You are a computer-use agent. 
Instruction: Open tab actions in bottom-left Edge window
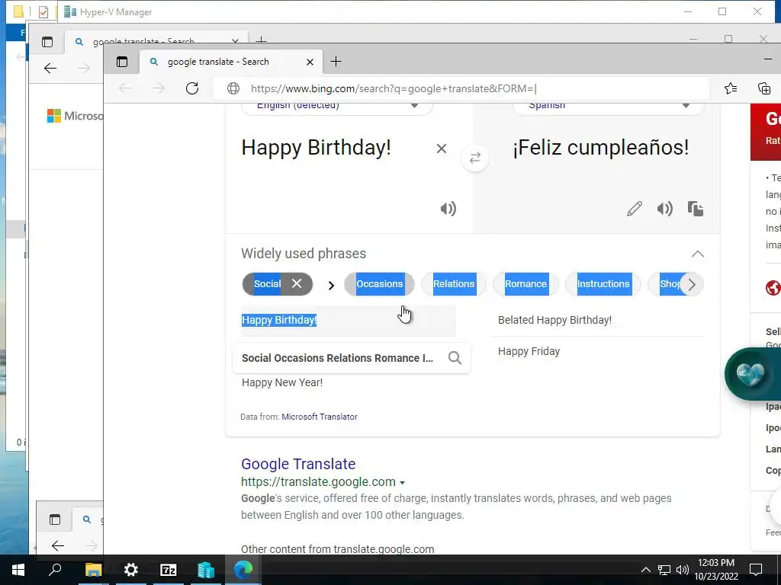55,519
